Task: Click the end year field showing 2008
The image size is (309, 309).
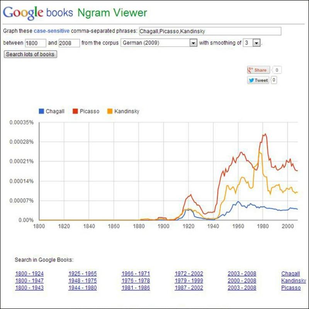Action: 69,43
